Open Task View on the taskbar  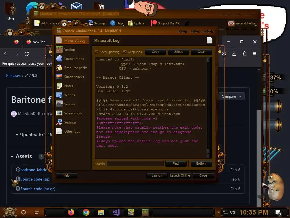click(x=37, y=212)
